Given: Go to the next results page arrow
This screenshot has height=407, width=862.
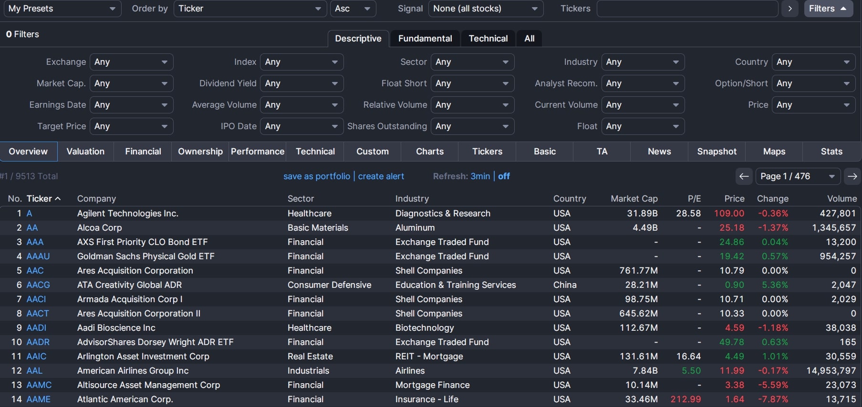Looking at the screenshot, I should pyautogui.click(x=852, y=176).
